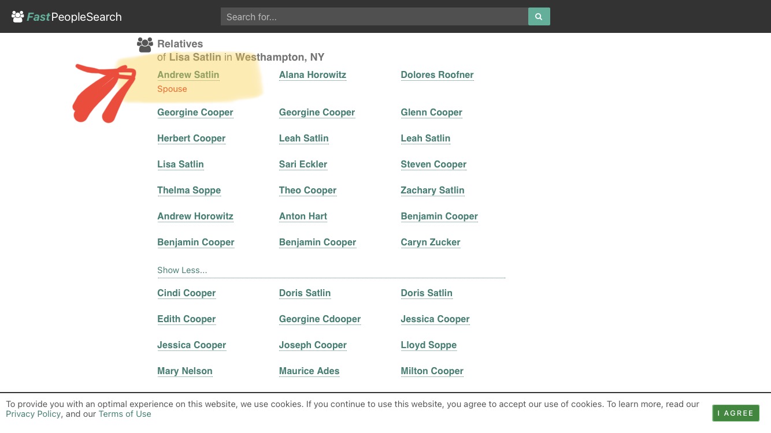View Anton Hart's record
The width and height of the screenshot is (771, 433).
coord(303,216)
